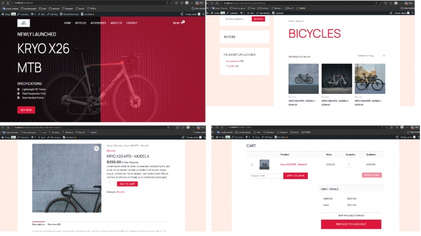
Task: Click Edit product in product page admin bar
Action: (x=53, y=137)
